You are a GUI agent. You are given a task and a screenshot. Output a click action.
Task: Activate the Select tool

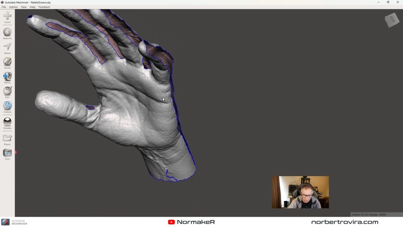[x=7, y=47]
